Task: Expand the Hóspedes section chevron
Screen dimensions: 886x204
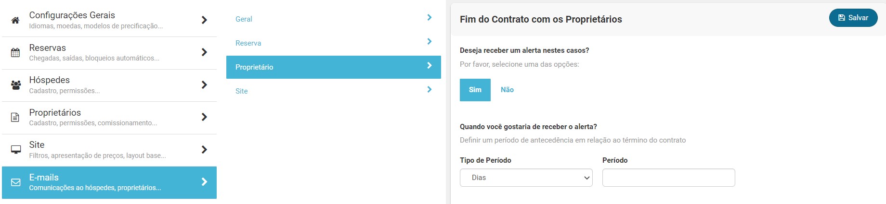Action: click(204, 85)
